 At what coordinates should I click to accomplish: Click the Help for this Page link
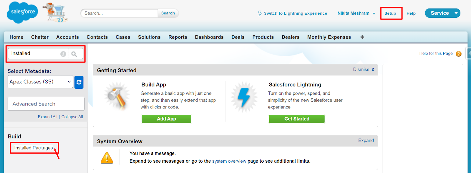(x=436, y=54)
